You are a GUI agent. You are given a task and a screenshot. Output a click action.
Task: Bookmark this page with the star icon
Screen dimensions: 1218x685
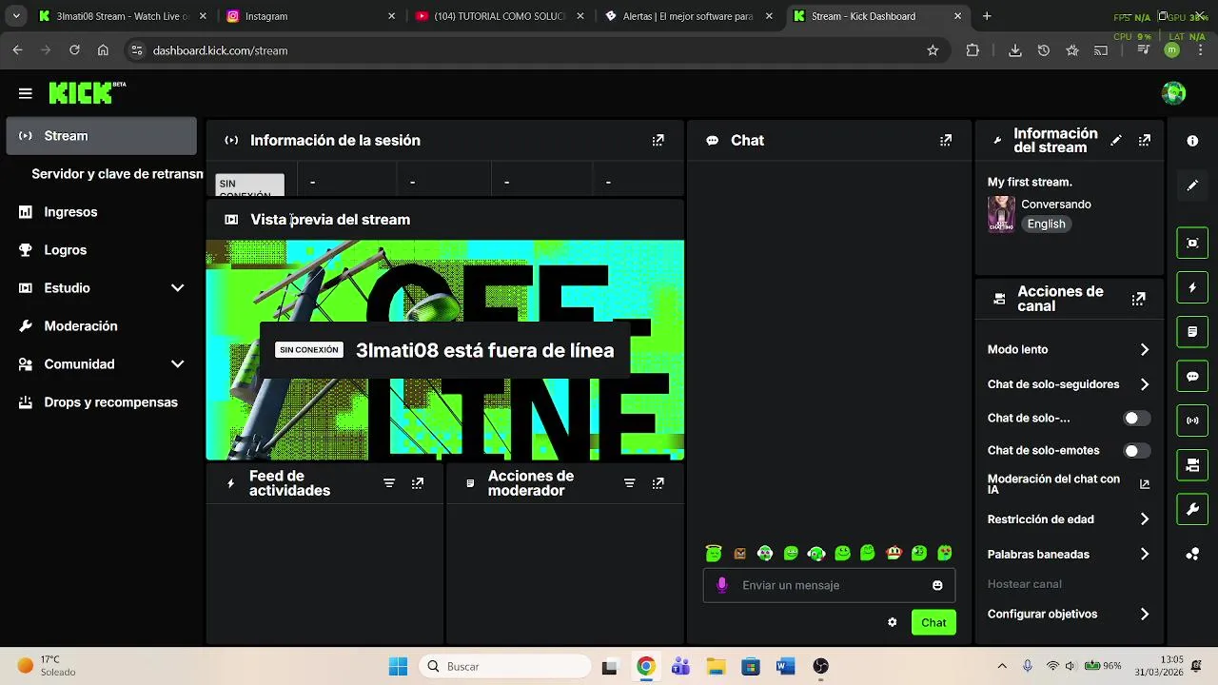[933, 50]
